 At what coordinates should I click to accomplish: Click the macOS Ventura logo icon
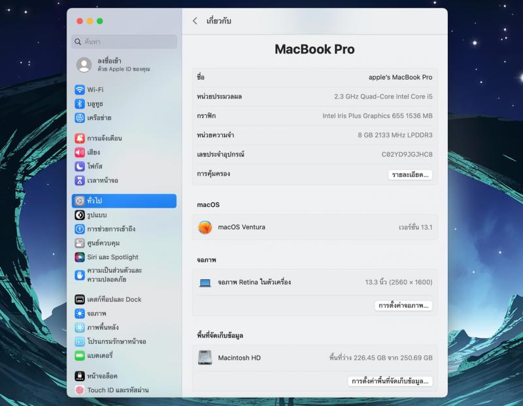[205, 227]
